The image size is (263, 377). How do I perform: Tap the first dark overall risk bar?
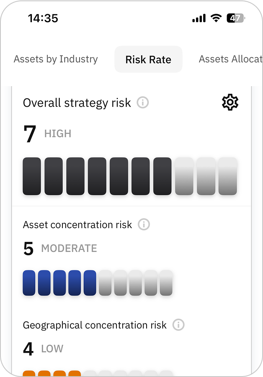tap(32, 176)
